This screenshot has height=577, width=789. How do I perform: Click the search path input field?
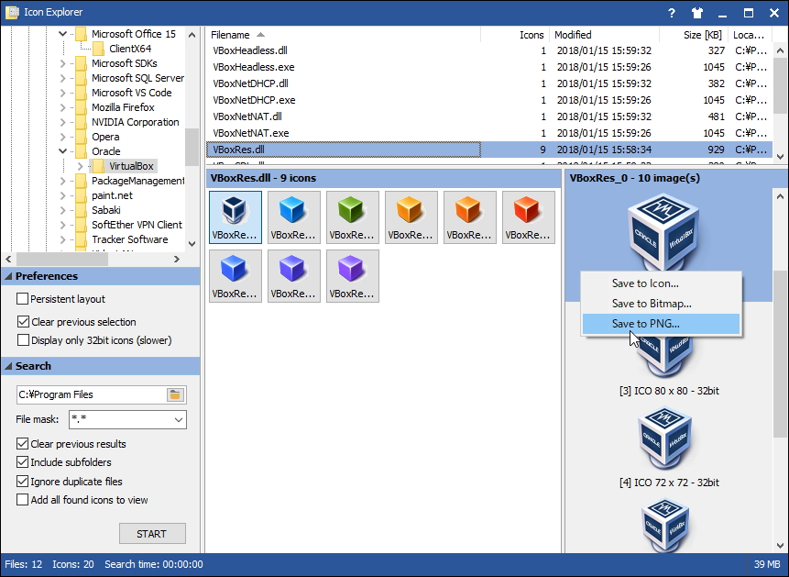coord(91,394)
